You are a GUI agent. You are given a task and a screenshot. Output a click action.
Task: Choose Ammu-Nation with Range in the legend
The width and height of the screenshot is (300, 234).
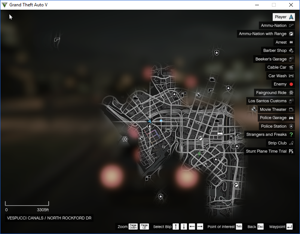point(266,34)
